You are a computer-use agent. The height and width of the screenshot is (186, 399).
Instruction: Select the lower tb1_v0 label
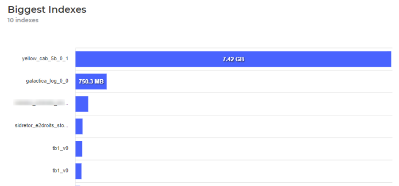[58, 171]
